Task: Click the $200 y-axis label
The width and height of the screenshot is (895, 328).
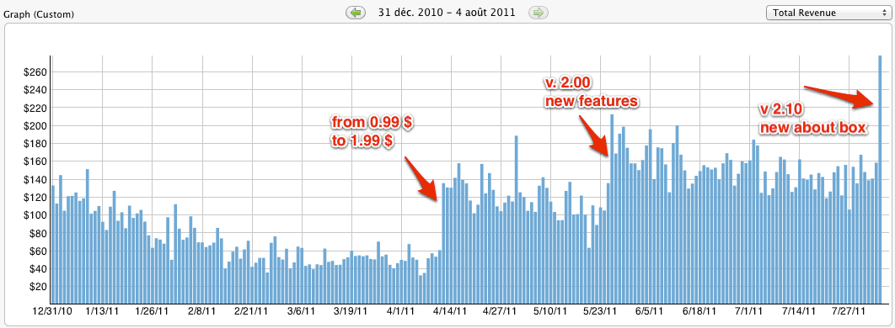Action: [x=35, y=126]
